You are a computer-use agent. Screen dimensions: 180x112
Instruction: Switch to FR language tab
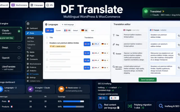click(67, 31)
